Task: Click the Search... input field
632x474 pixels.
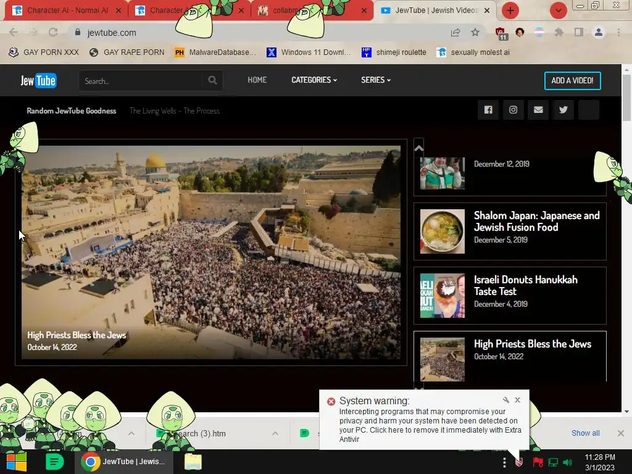Action: [x=141, y=81]
